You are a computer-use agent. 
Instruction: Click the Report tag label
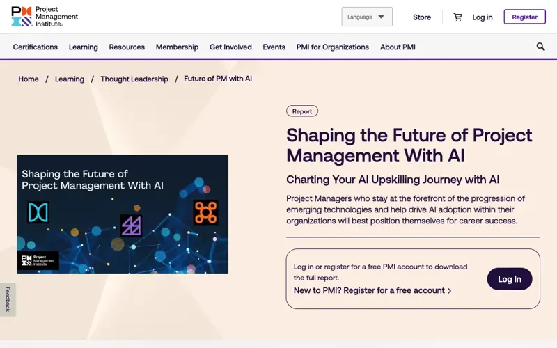(x=302, y=111)
